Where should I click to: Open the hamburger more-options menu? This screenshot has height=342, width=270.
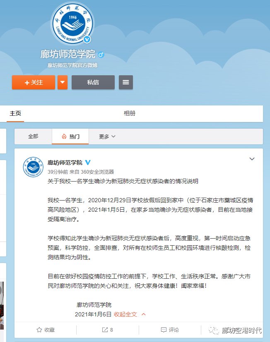[126, 82]
